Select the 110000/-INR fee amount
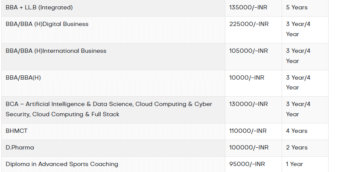338x172 pixels. (248, 131)
